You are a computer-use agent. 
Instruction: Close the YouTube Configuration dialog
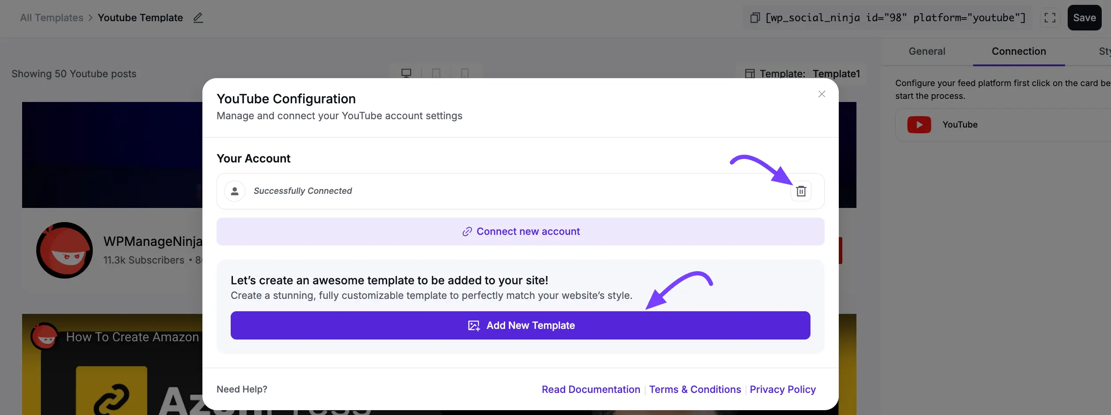[x=822, y=94]
